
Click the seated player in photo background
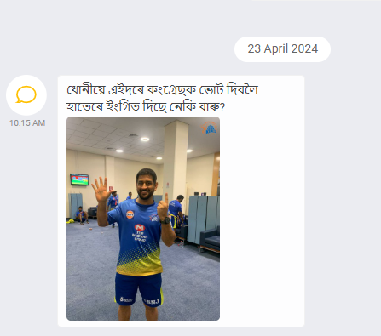click(82, 215)
